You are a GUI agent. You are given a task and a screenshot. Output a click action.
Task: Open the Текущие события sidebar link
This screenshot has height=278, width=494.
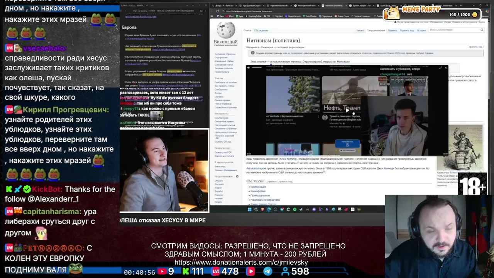(x=223, y=68)
